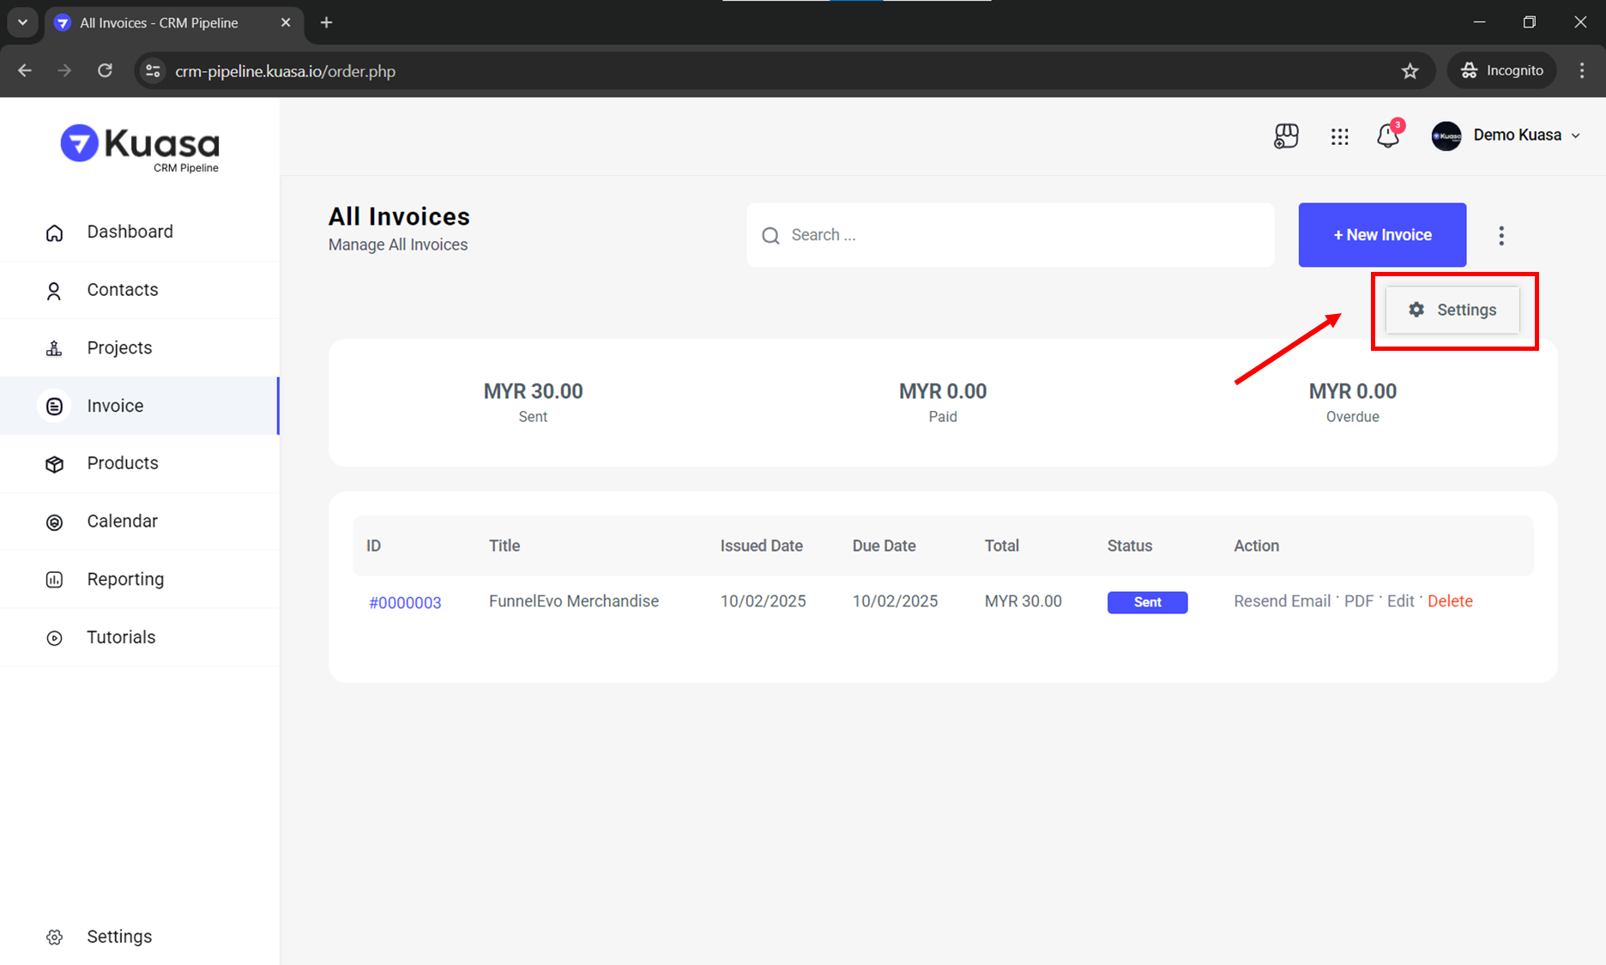The width and height of the screenshot is (1606, 965).
Task: Open Contacts from the sidebar
Action: (122, 290)
